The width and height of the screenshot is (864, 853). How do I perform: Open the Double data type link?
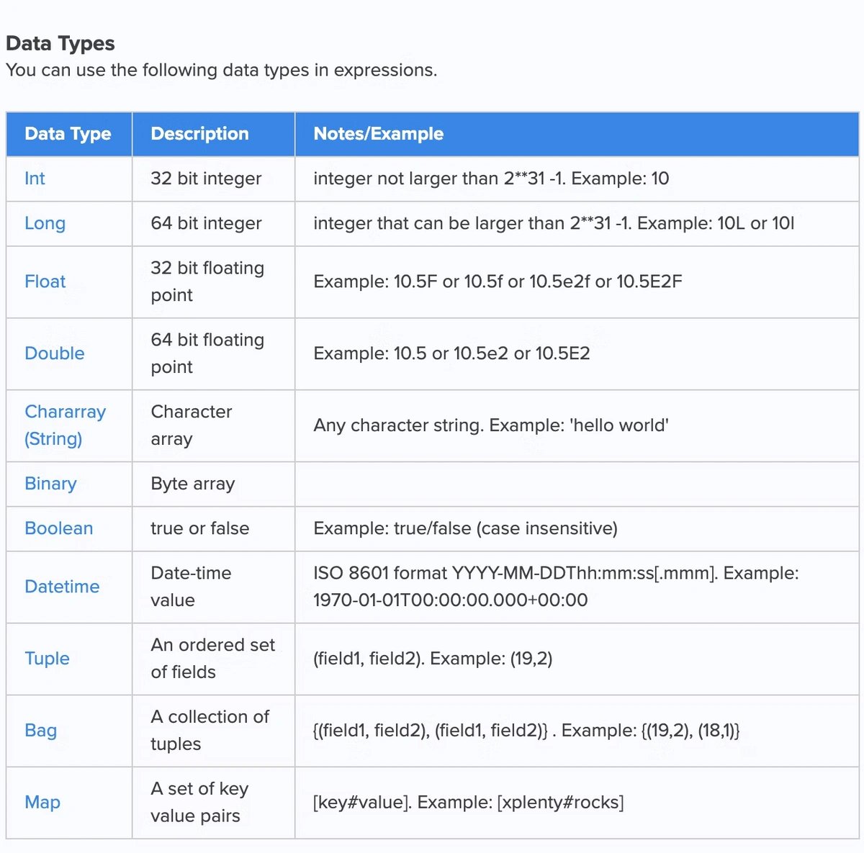point(55,353)
